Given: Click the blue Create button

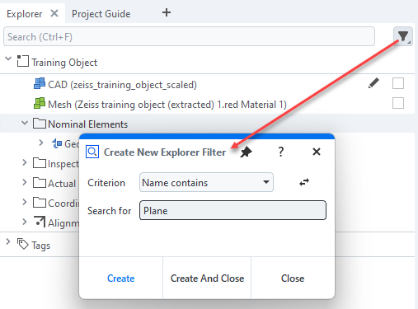Looking at the screenshot, I should click(x=121, y=279).
